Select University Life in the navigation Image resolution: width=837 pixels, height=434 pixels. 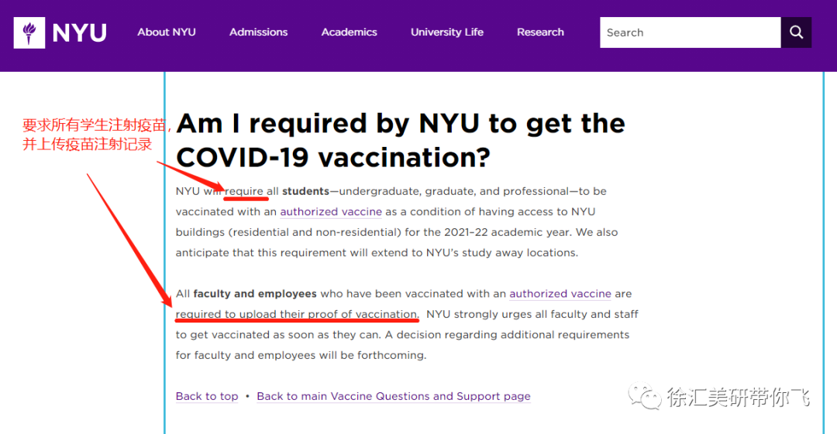446,32
